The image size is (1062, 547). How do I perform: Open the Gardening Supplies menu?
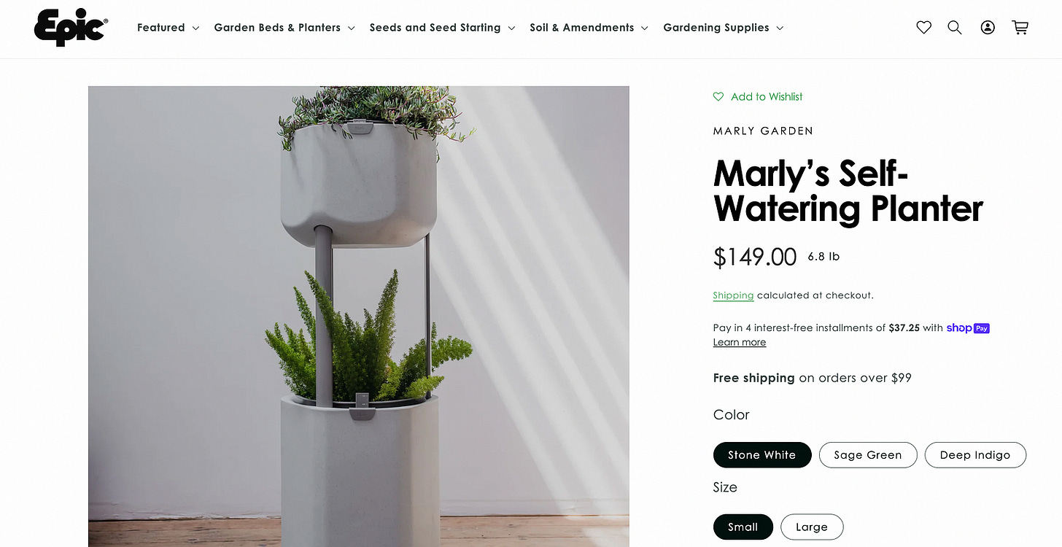[x=724, y=28]
